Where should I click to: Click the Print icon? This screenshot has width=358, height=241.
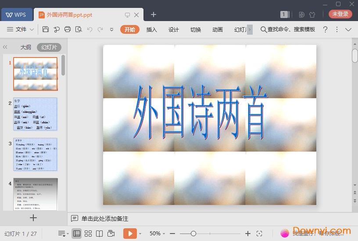click(68, 29)
